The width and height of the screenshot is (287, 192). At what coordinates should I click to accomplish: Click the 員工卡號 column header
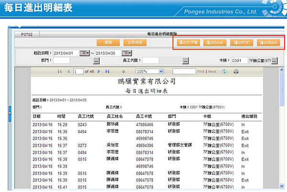point(144,116)
